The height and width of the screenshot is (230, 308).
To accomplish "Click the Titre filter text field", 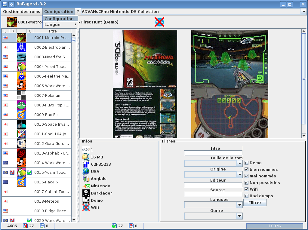I will point(213,153).
